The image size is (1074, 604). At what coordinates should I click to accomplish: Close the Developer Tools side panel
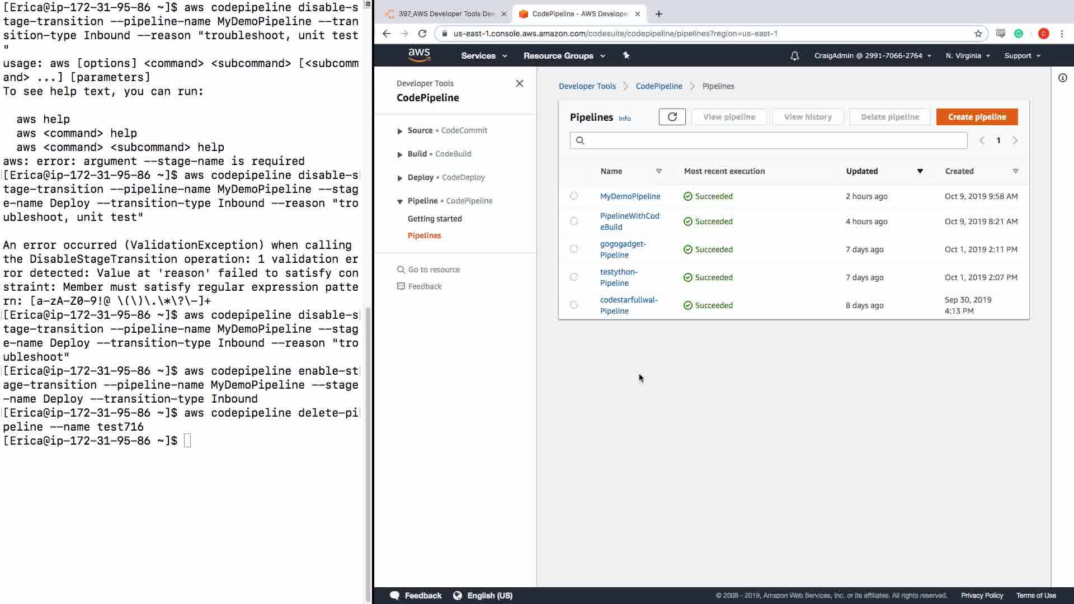coord(519,83)
